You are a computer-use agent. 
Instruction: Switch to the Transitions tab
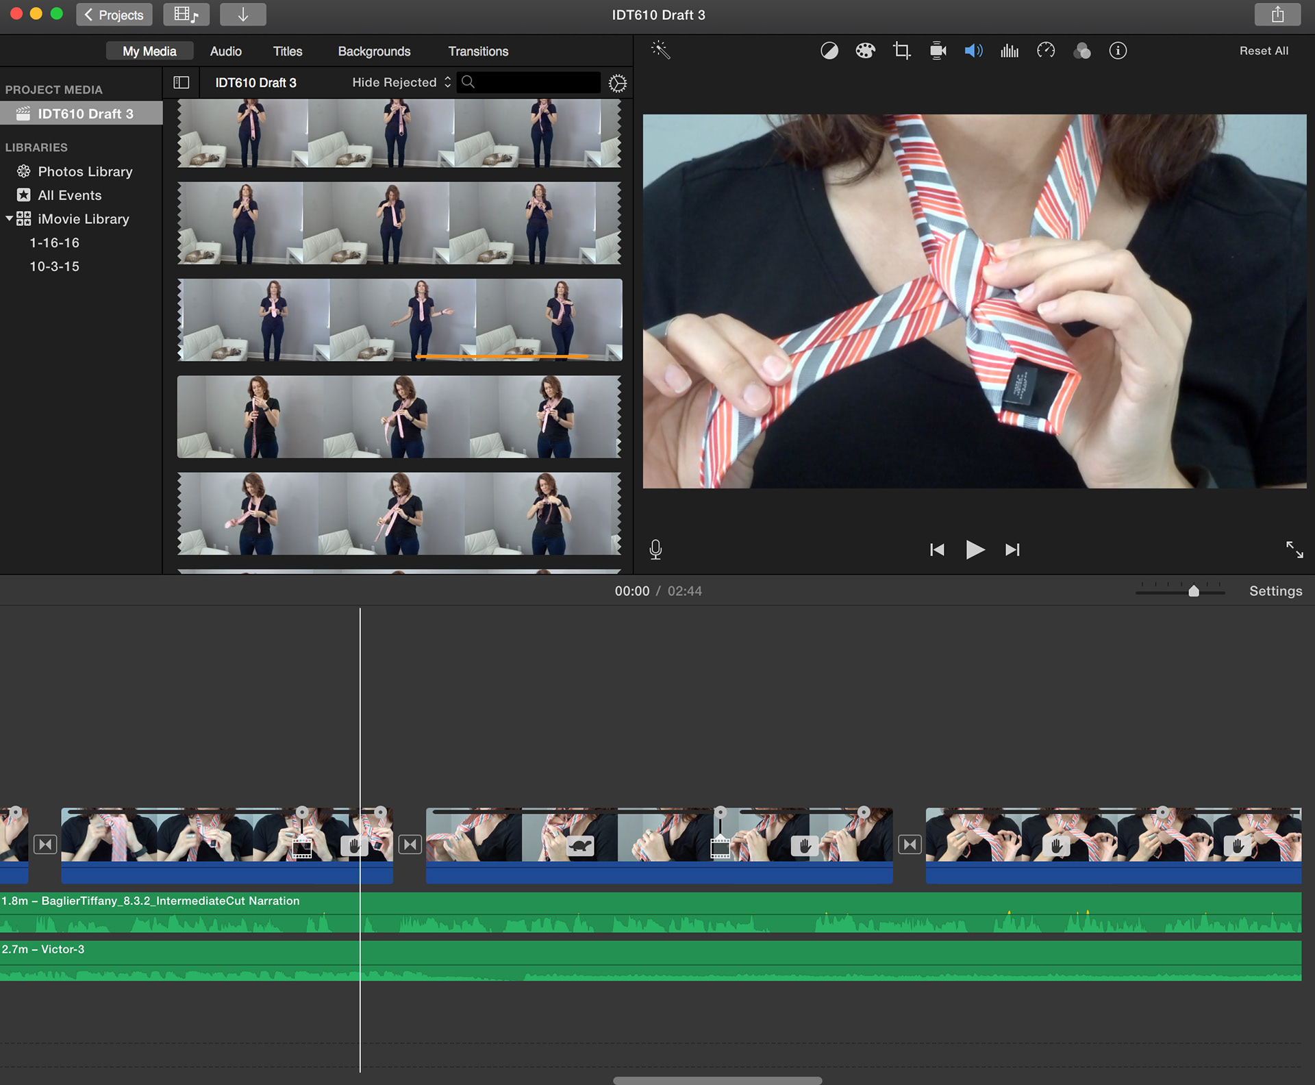pos(478,51)
